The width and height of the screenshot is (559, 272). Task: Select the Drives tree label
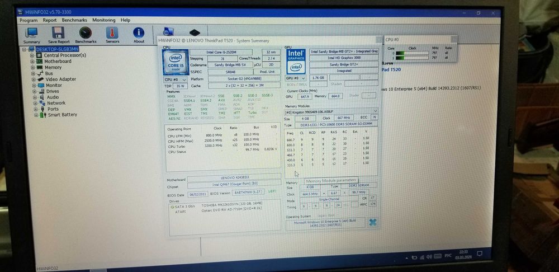point(53,91)
